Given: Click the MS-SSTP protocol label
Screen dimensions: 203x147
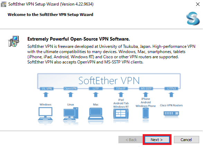Looking at the screenshot, I should coord(146,89).
